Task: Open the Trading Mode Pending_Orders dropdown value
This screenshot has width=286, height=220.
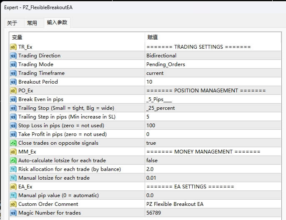Action: [x=166, y=64]
